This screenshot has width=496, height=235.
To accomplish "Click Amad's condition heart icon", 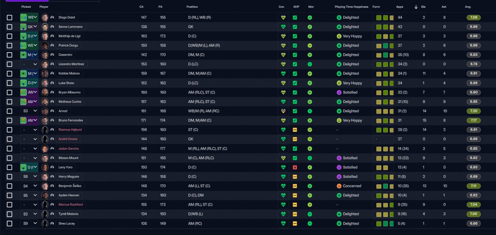I will click(x=283, y=111).
